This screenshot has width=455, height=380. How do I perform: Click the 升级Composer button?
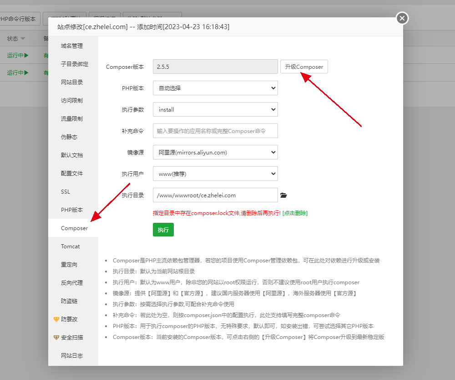304,67
